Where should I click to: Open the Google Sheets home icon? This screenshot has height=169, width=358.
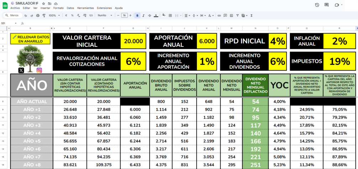[x=5, y=6]
